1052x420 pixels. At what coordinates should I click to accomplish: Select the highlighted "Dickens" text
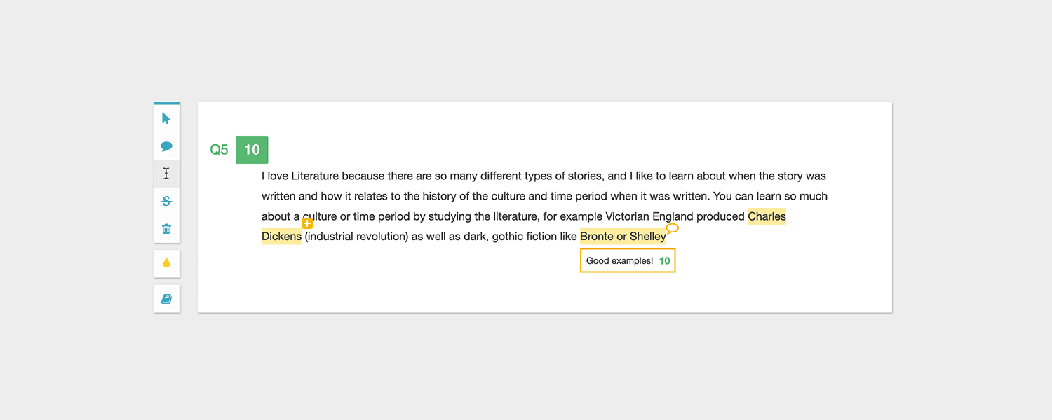pyautogui.click(x=281, y=237)
